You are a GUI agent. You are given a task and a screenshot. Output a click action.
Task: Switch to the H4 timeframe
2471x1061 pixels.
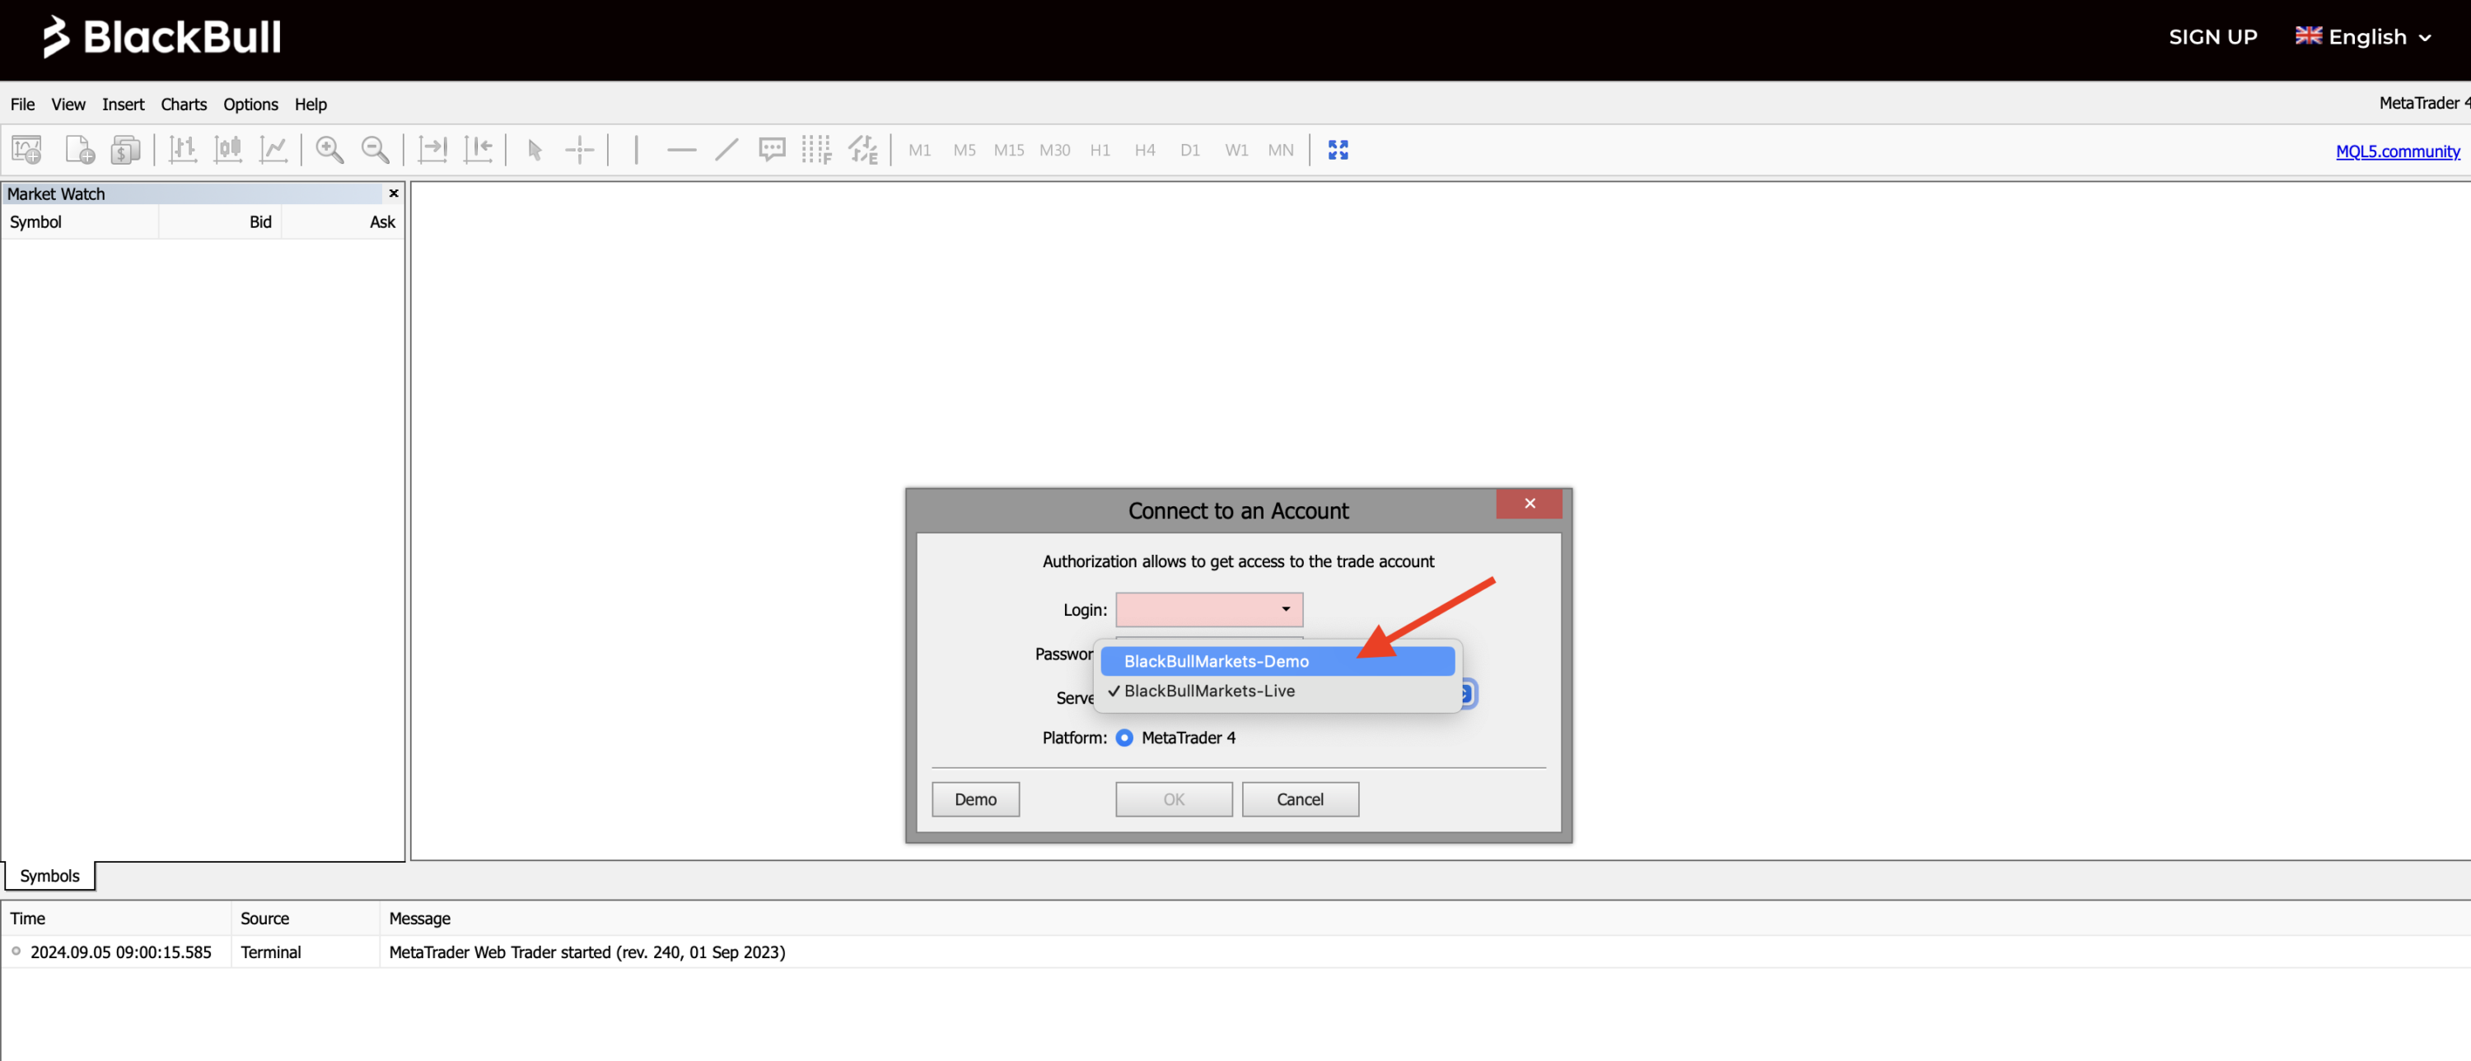(1144, 151)
